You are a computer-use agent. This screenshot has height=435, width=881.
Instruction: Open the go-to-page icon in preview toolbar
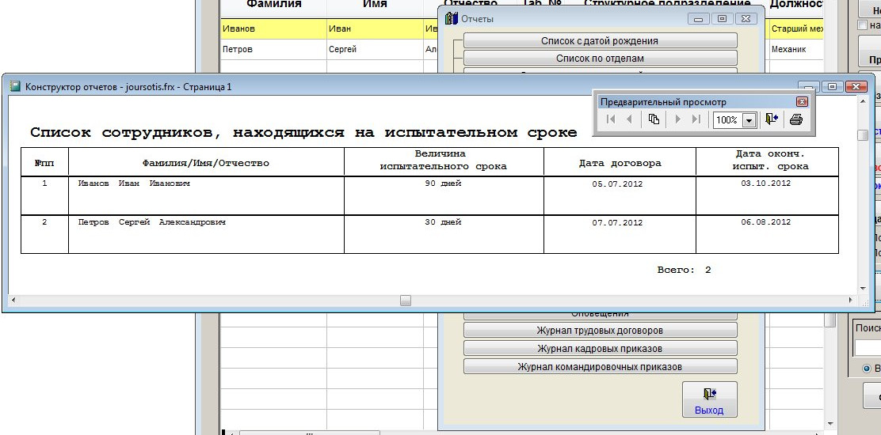tap(654, 119)
